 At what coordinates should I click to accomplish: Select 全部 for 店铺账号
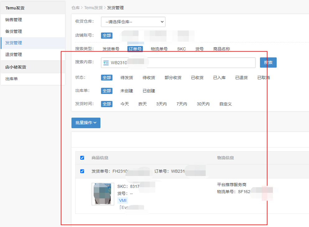[107, 36]
